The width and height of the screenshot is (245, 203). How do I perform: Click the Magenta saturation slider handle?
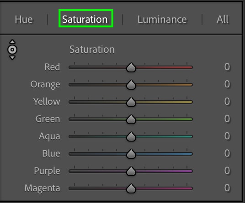[x=131, y=188]
